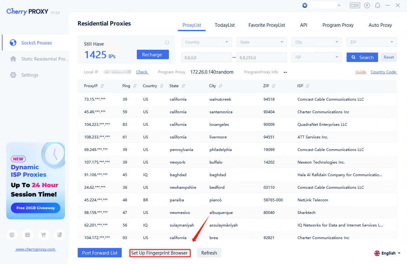Open the Auto Proxy tab
Image resolution: width=407 pixels, height=264 pixels.
380,25
